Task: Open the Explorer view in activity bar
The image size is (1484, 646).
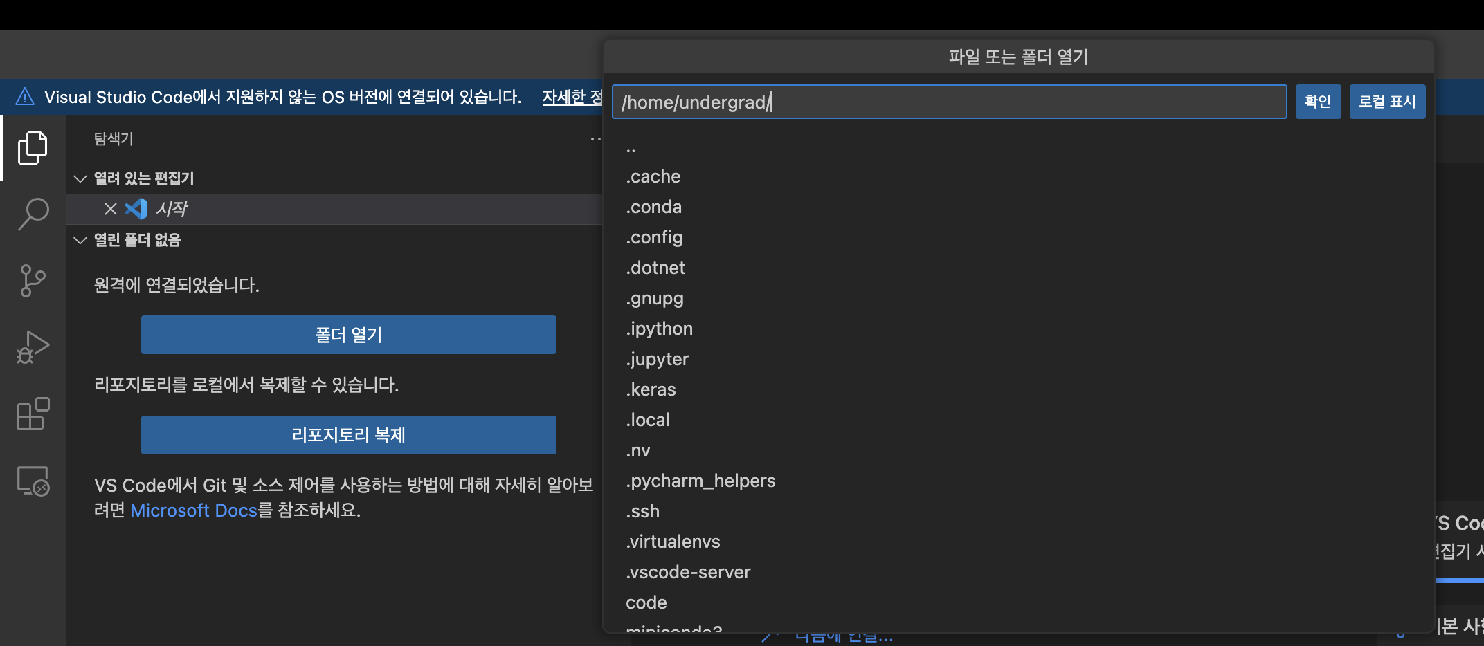Action: pos(33,147)
